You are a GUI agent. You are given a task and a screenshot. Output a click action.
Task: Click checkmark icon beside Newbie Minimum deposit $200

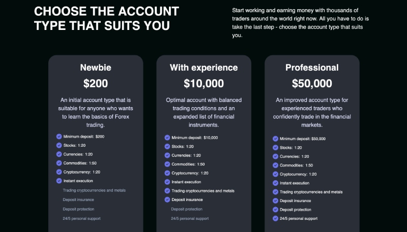coord(59,137)
